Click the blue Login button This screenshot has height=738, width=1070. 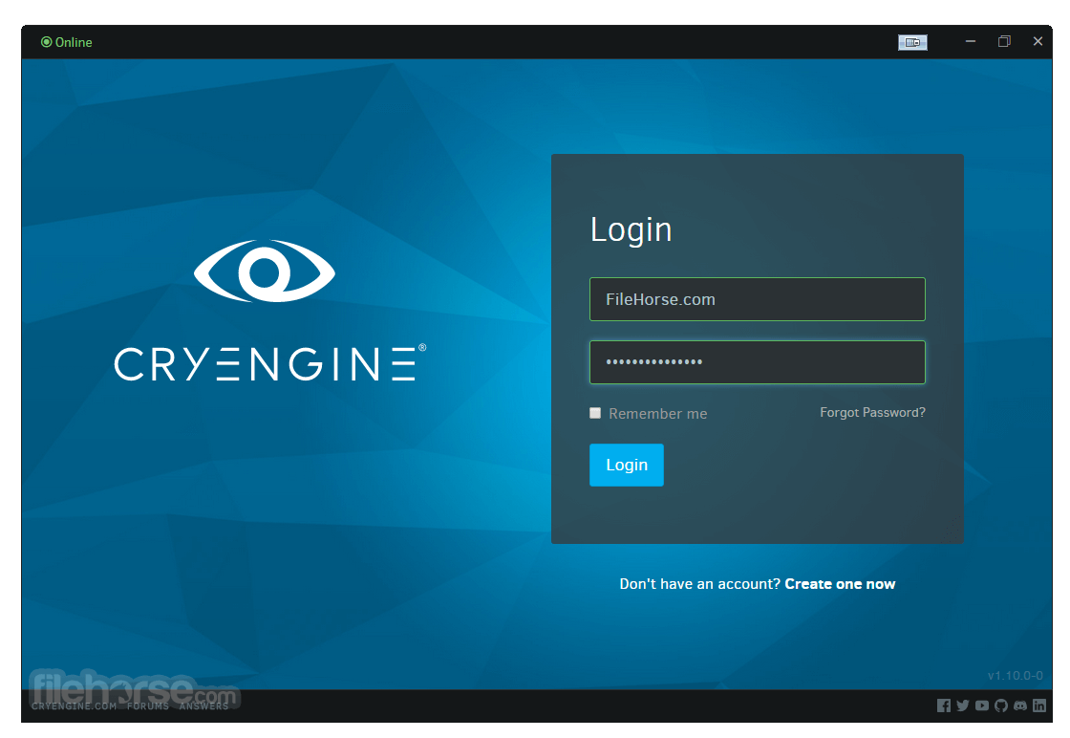point(626,465)
